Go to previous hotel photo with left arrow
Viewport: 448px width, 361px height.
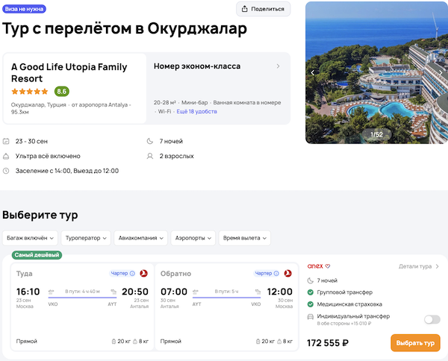[313, 72]
